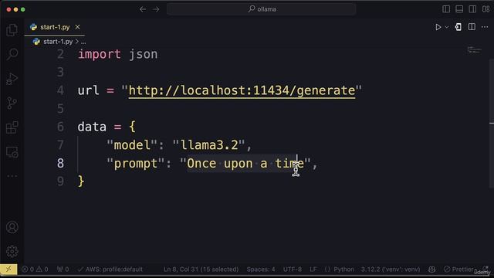Click the "data" variable name

click(92, 127)
